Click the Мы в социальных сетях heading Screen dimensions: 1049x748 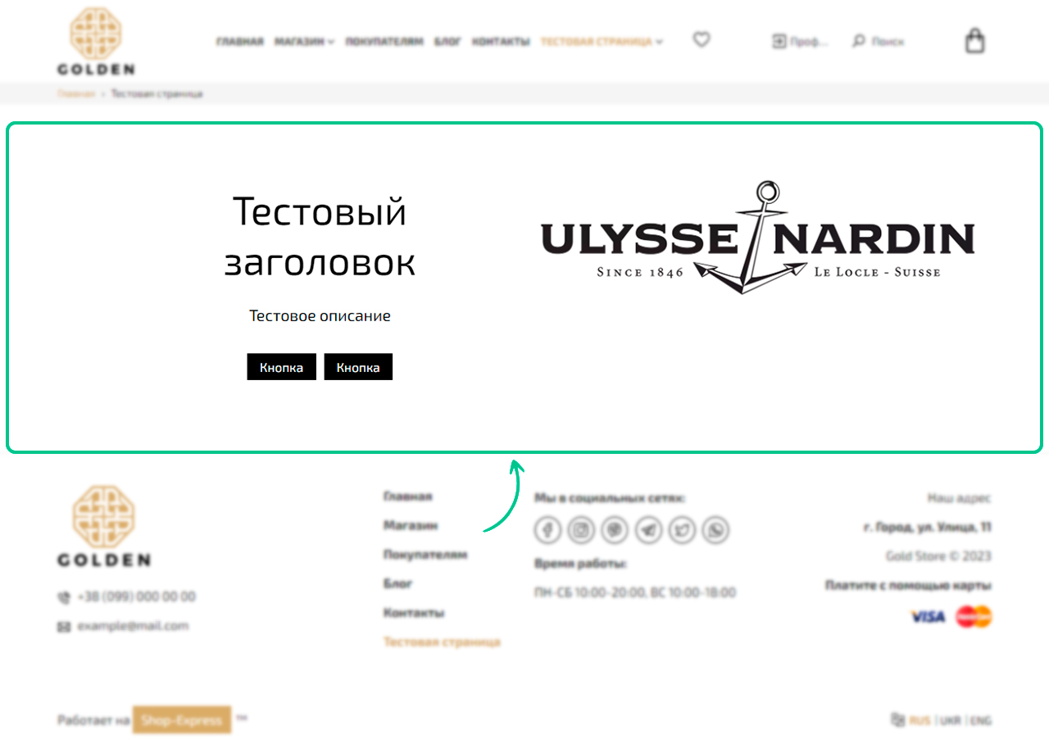(610, 497)
